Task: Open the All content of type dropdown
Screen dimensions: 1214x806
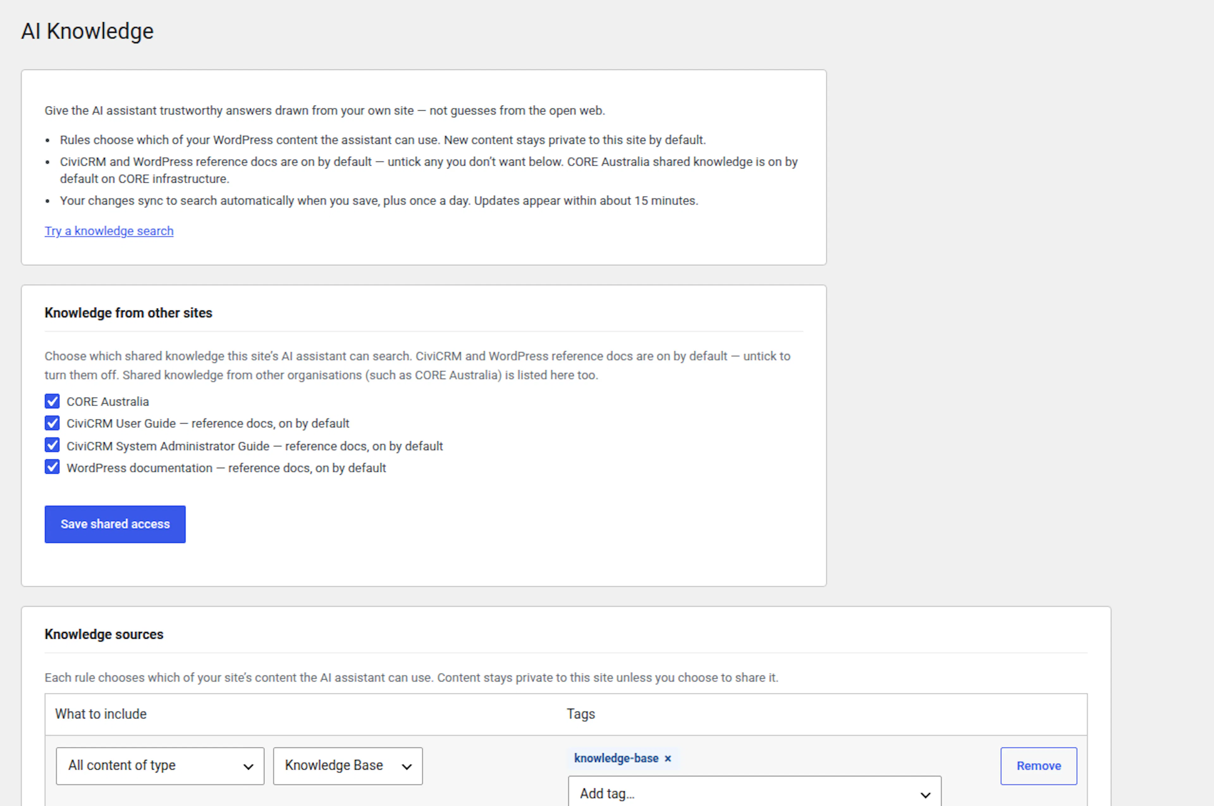Action: tap(160, 766)
